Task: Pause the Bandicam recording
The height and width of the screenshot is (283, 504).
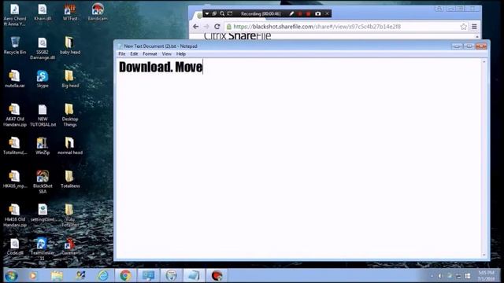Action: tap(300, 14)
